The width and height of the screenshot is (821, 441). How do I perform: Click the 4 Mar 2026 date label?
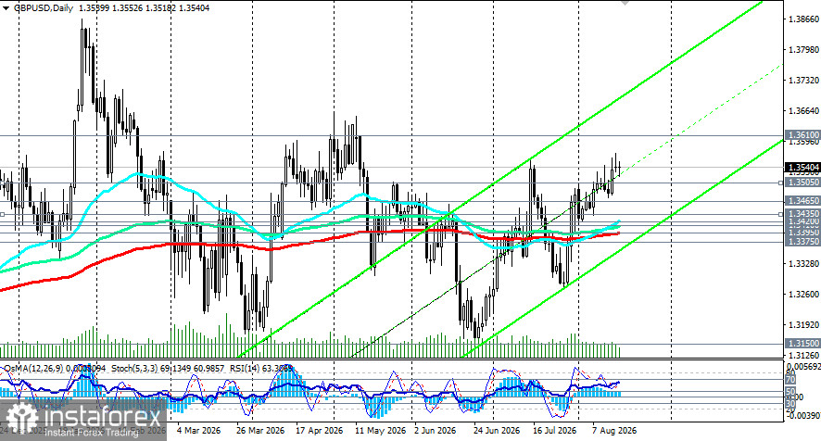pos(198,431)
